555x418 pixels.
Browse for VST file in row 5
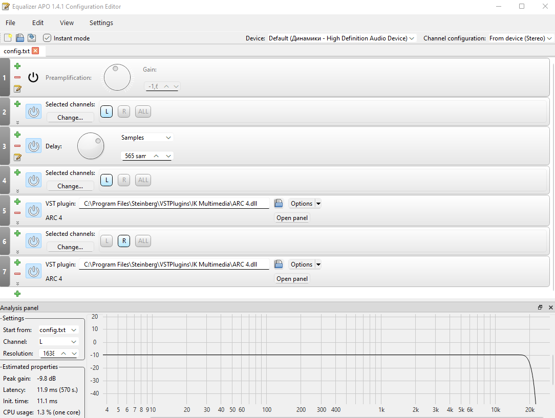(279, 203)
